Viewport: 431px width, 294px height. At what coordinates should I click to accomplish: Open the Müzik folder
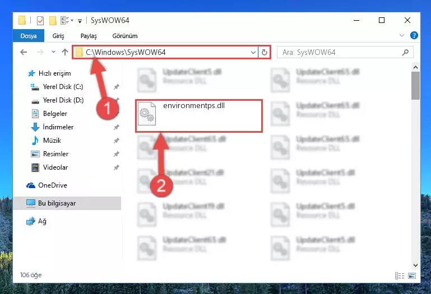pos(52,141)
